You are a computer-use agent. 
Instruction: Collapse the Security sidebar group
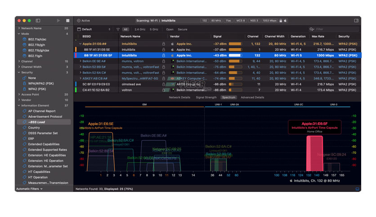[19, 72]
